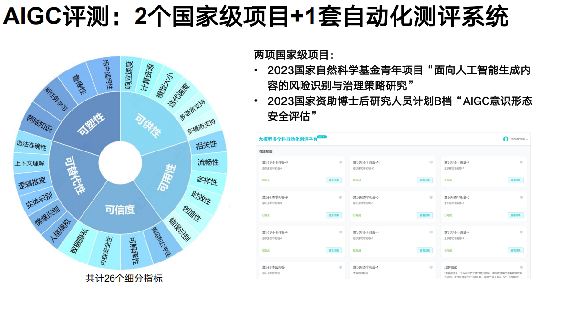
Task: Select the 可供性 segment in the wheel chart
Action: 148,125
